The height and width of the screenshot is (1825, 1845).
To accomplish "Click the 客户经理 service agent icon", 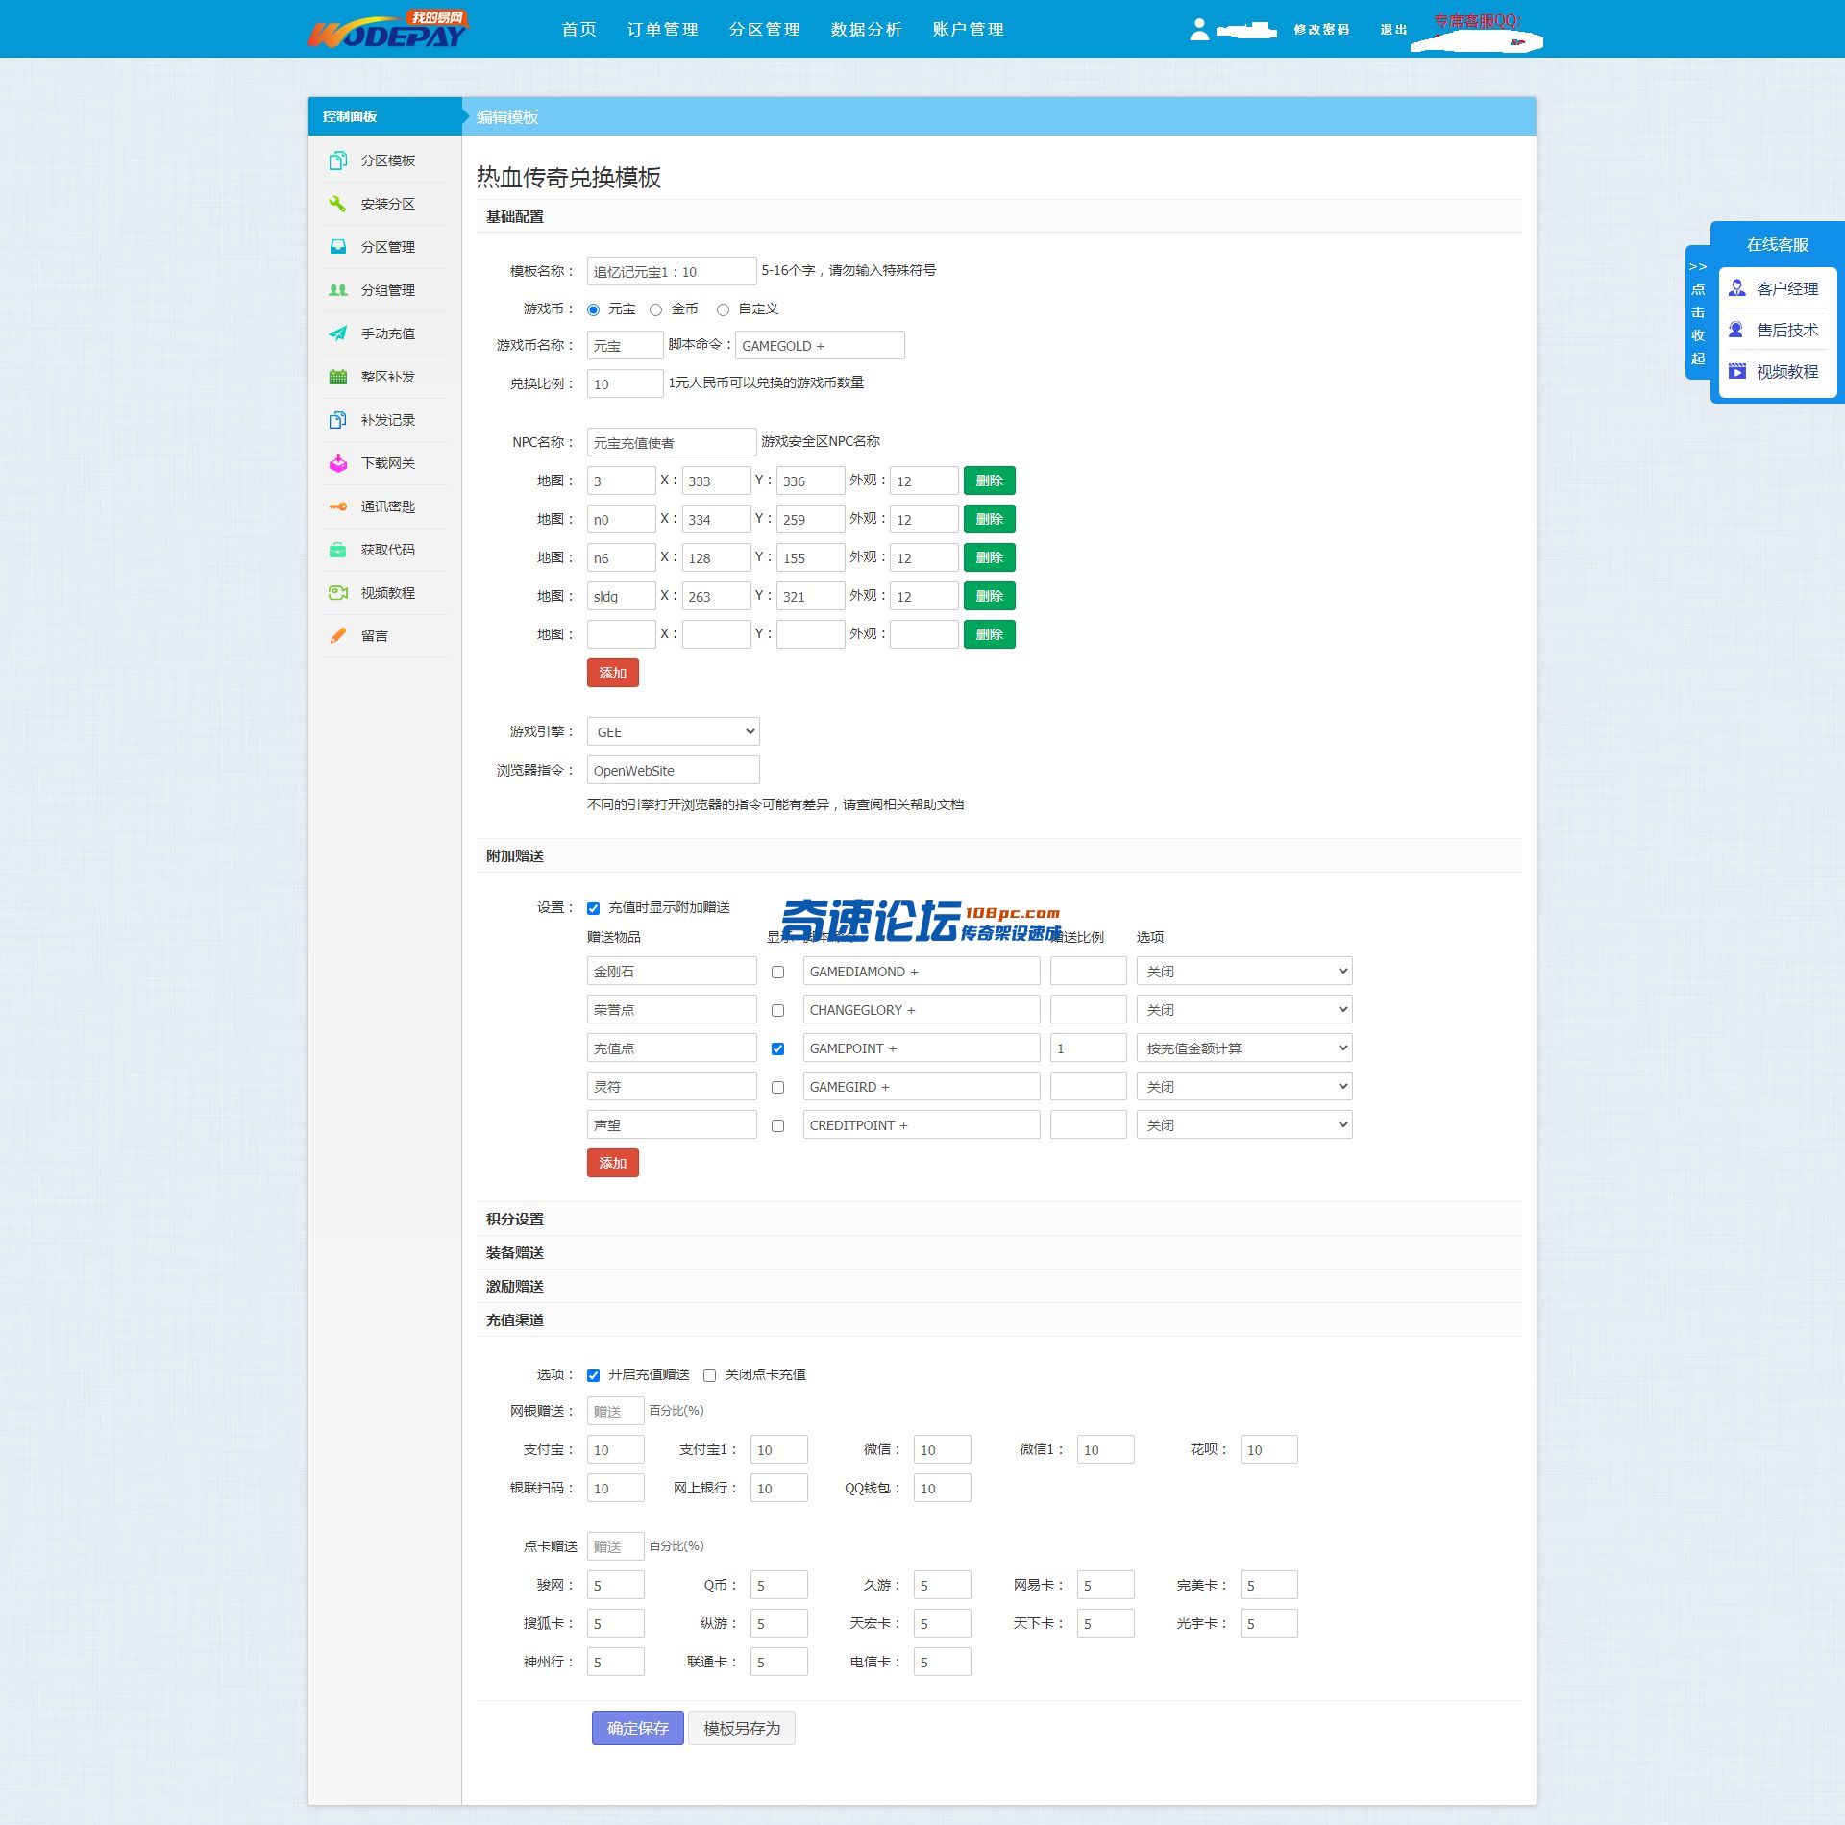I will (x=1736, y=288).
